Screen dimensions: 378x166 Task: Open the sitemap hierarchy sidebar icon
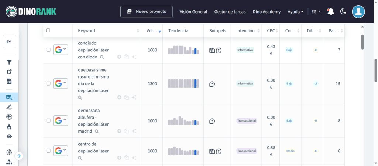(9, 162)
